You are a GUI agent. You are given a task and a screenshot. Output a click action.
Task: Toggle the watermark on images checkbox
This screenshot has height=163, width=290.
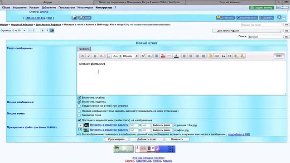pos(79,120)
